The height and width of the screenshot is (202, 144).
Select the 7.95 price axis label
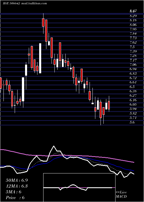coord(133,29)
